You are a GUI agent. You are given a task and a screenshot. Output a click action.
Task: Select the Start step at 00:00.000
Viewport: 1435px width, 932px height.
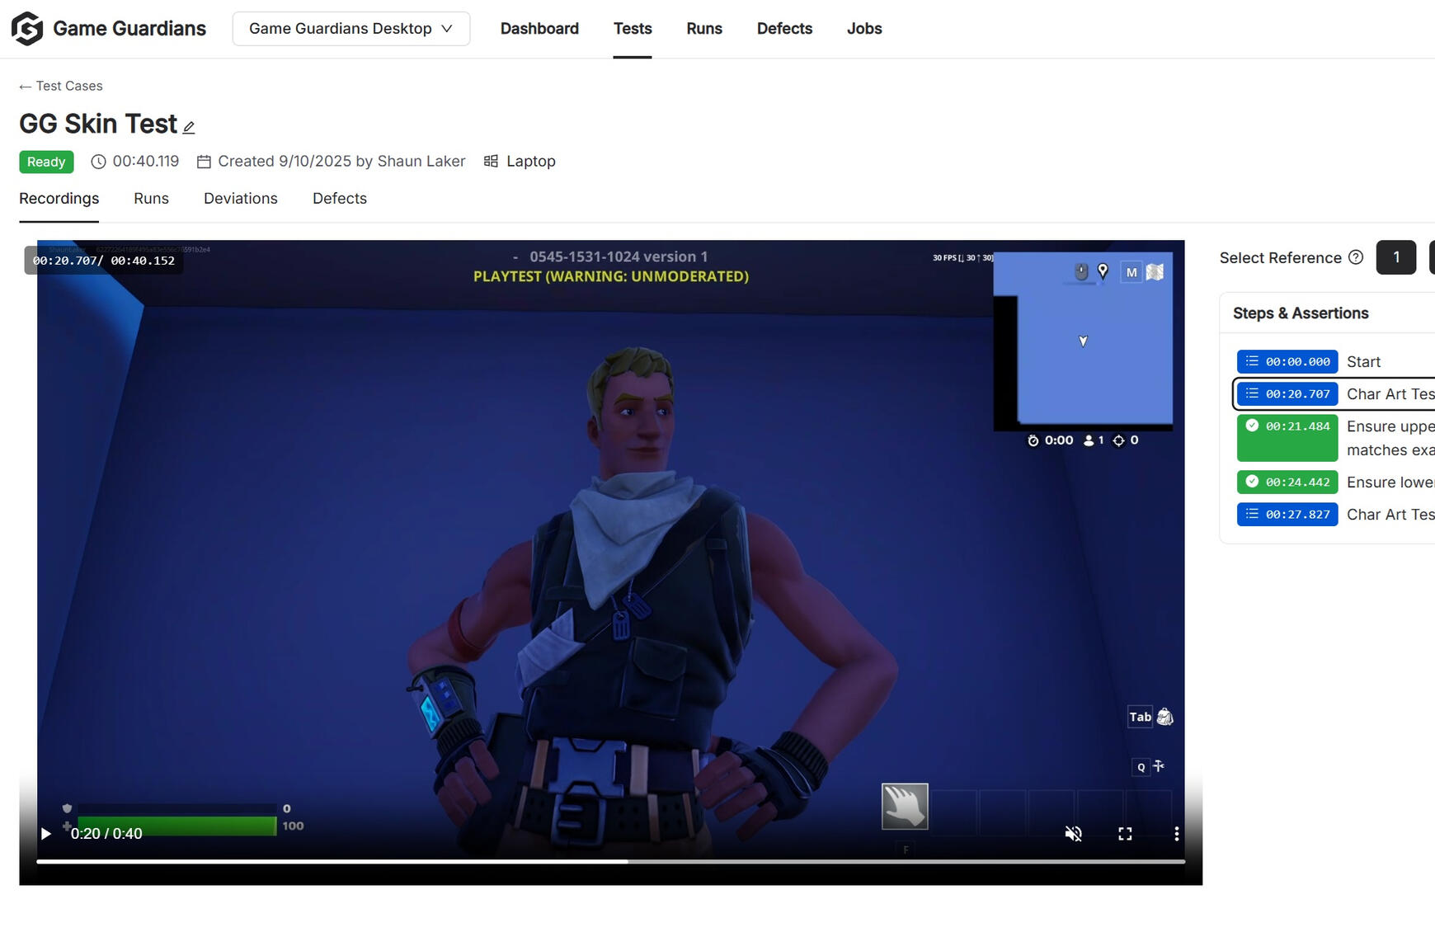coord(1287,361)
